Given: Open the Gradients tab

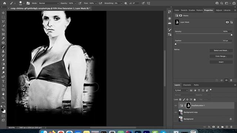Looking at the screenshot, I should (192, 10).
